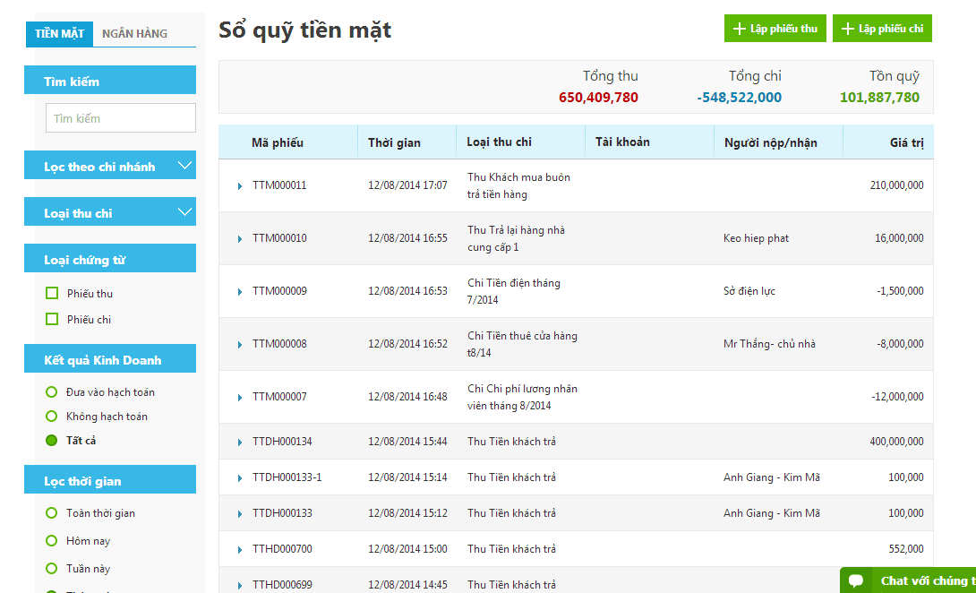The height and width of the screenshot is (593, 976).
Task: Select Đưa vào hạch toán radio option
Action: pyautogui.click(x=52, y=391)
